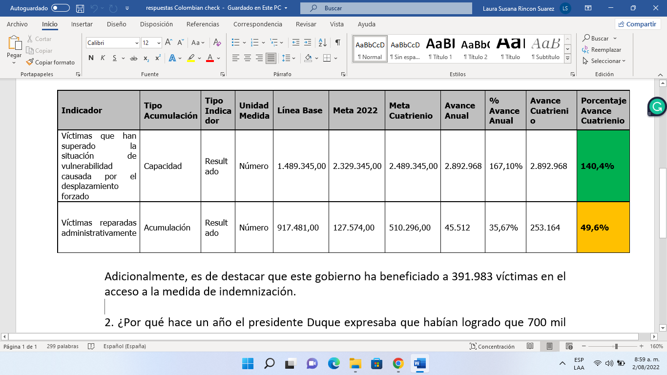
Task: Show paragraph marks (¶)
Action: (337, 42)
